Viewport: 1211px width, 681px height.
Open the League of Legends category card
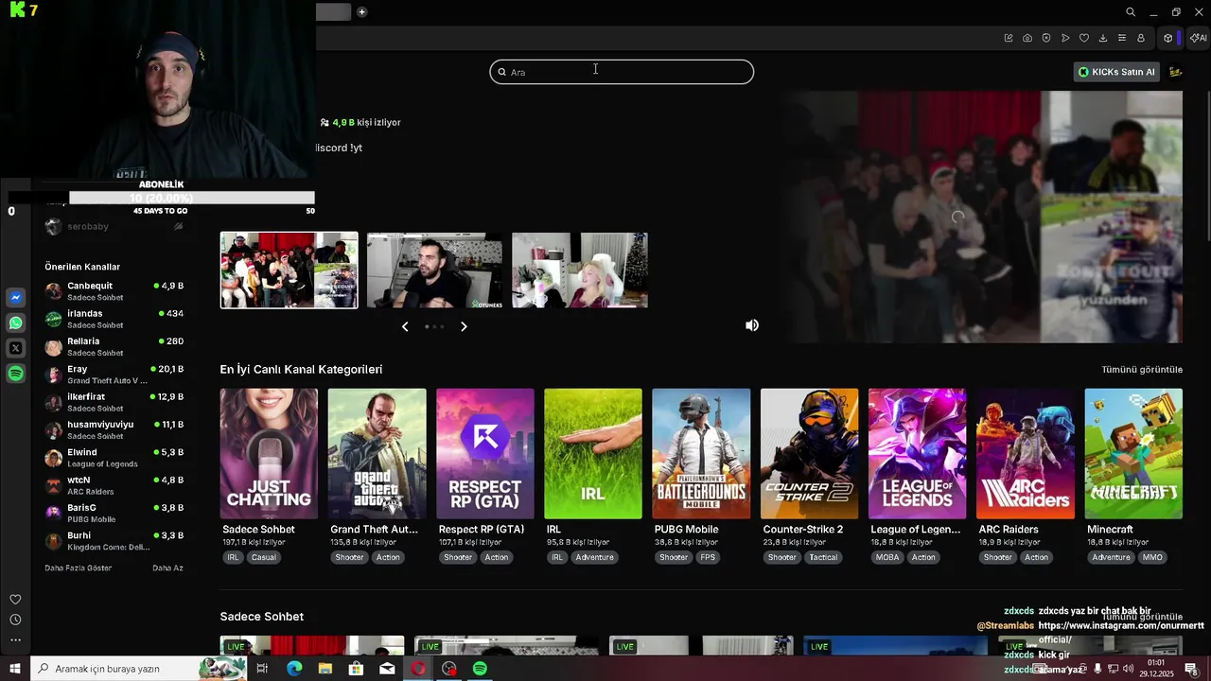[x=918, y=453]
